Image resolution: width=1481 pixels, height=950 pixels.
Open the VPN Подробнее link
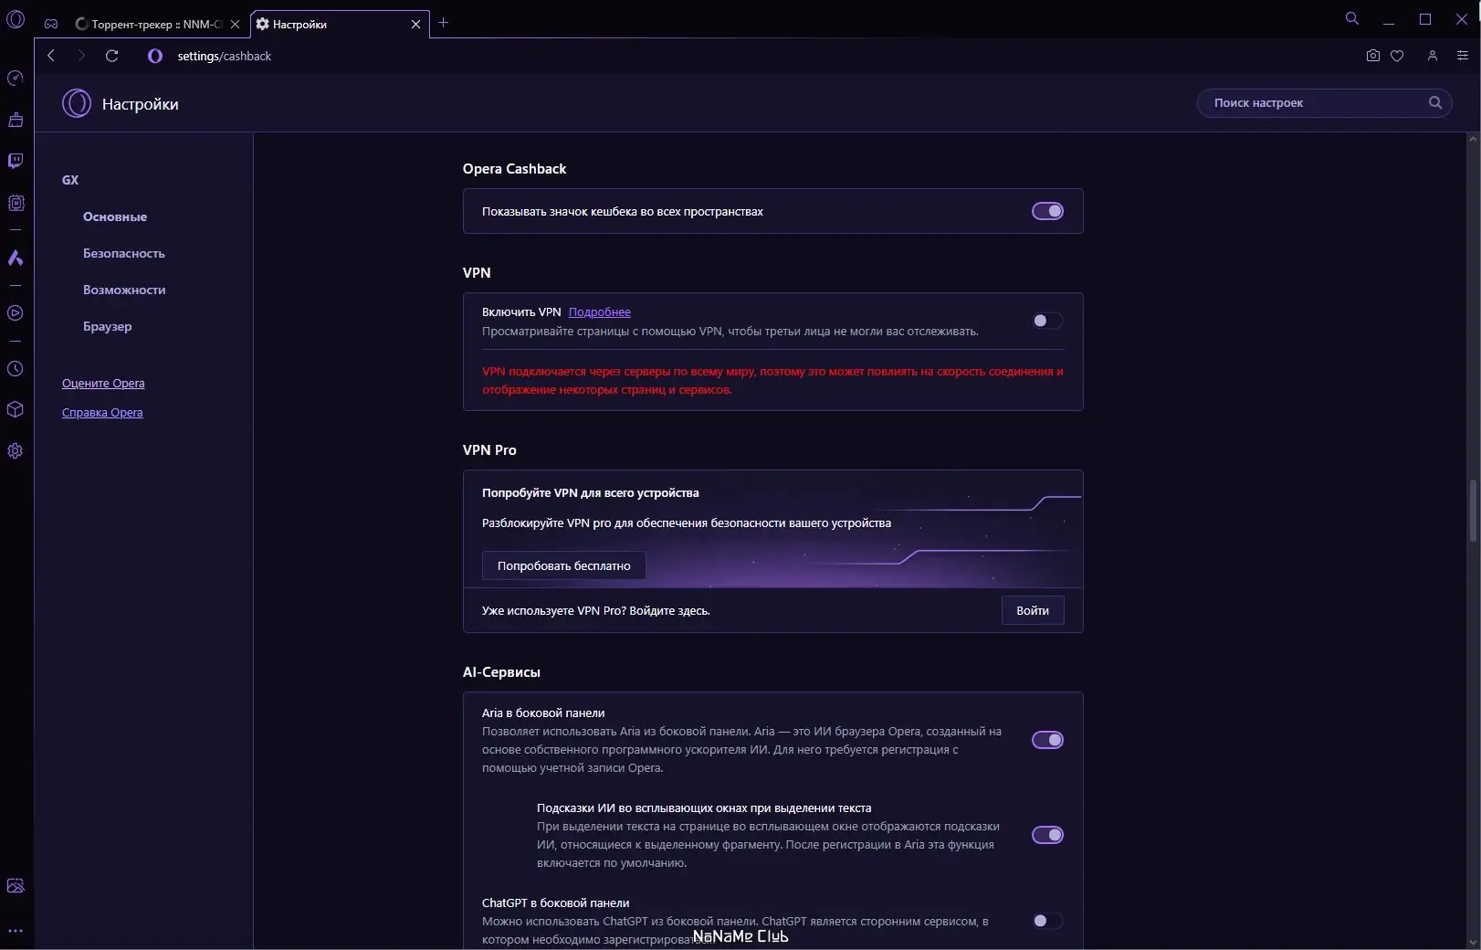pos(599,312)
